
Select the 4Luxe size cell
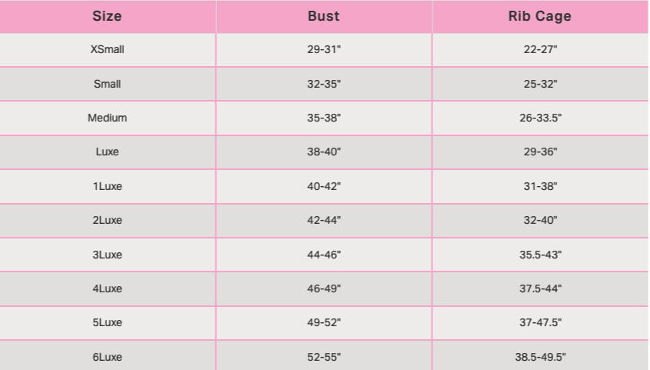[107, 288]
